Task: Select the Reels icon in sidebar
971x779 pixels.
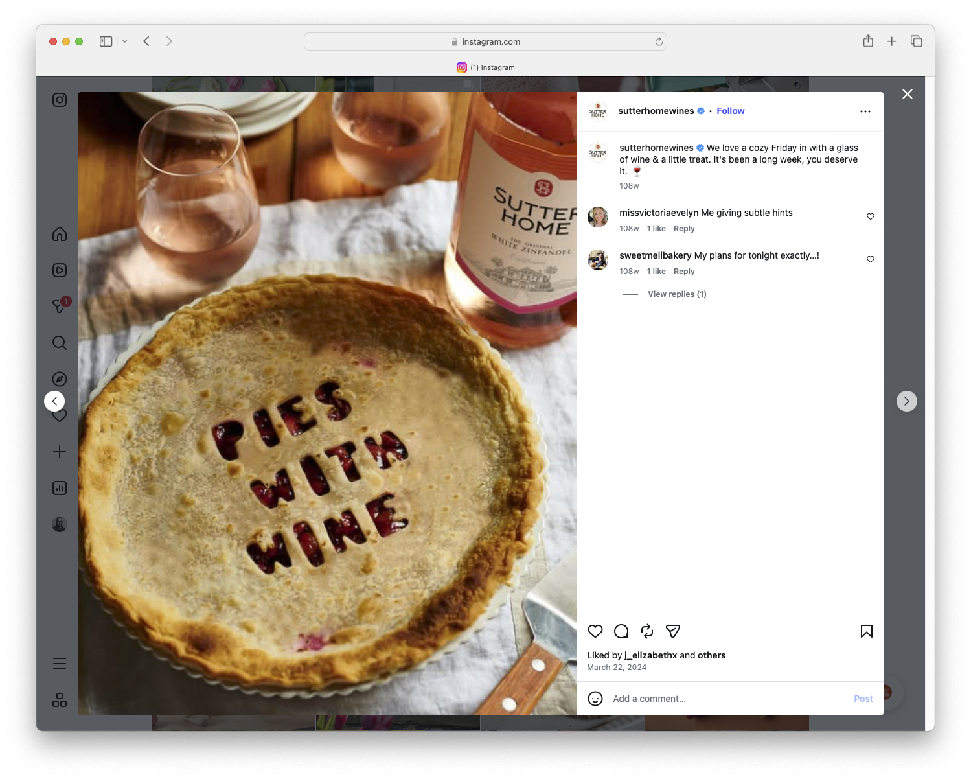Action: 59,270
